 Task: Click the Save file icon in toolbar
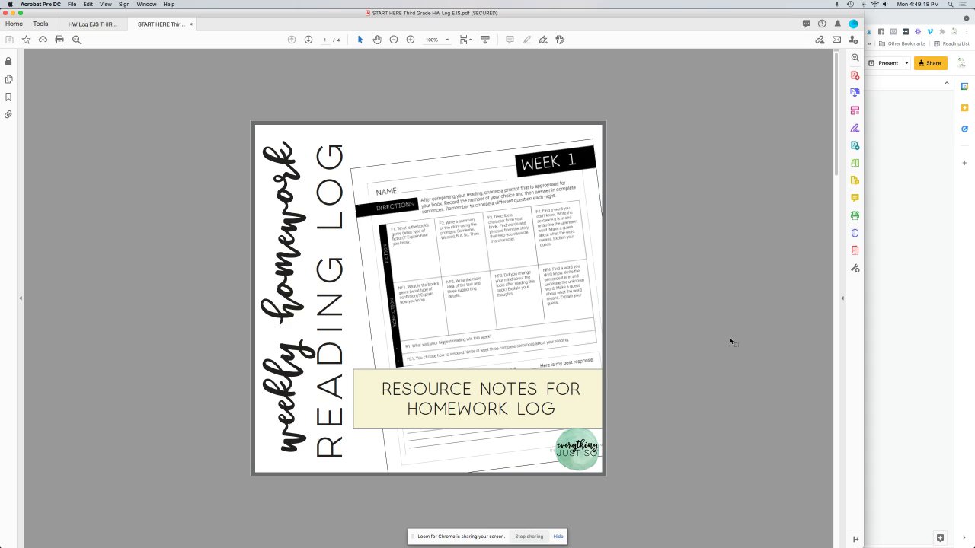click(x=9, y=40)
